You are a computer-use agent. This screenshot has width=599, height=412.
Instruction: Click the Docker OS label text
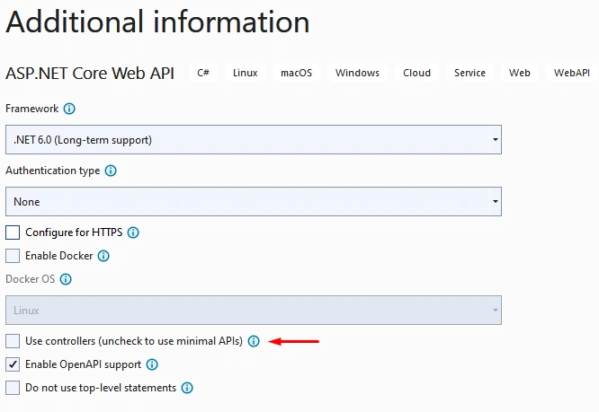(31, 279)
